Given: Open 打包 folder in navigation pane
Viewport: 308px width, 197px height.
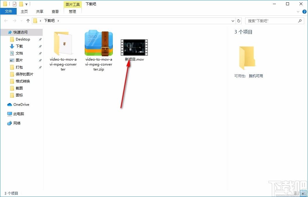Looking at the screenshot, I should click(19, 67).
